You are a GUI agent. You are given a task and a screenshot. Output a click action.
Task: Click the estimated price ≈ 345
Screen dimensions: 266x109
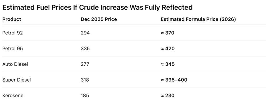[x=168, y=64]
